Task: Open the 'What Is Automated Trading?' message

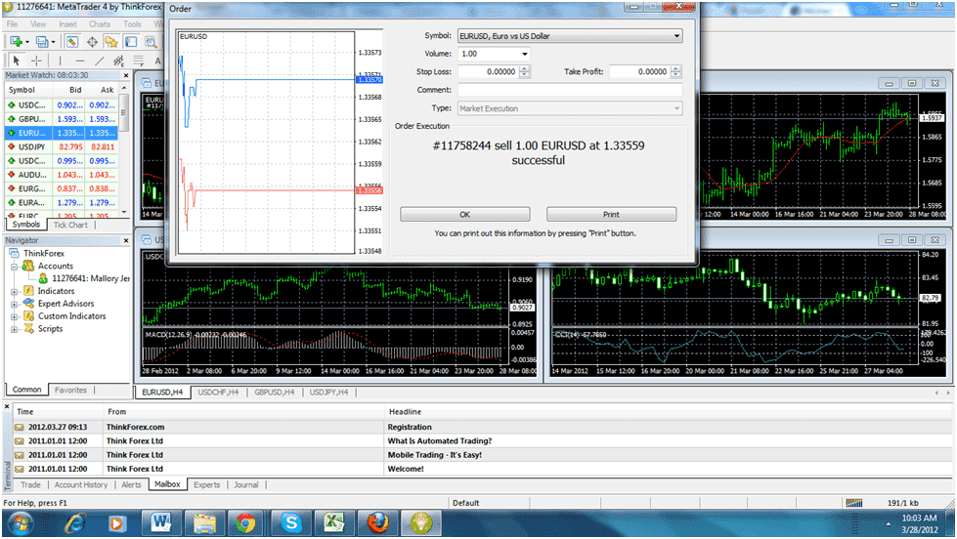Action: (482, 440)
